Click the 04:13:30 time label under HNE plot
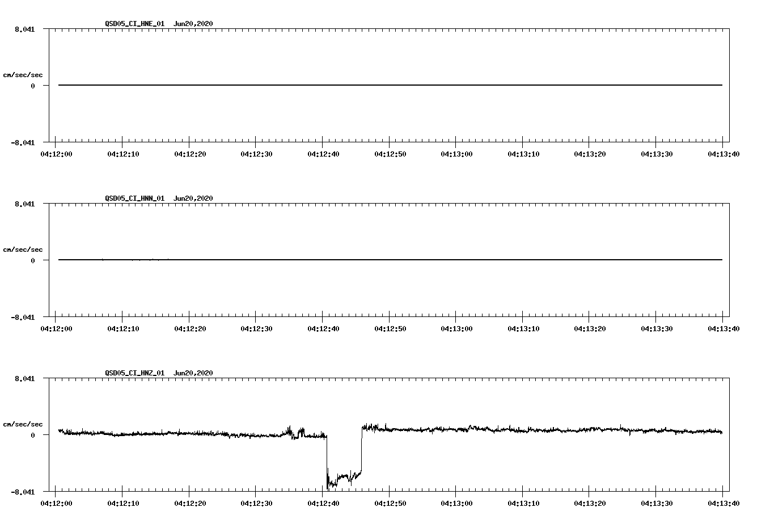This screenshot has width=770, height=524. (x=656, y=154)
